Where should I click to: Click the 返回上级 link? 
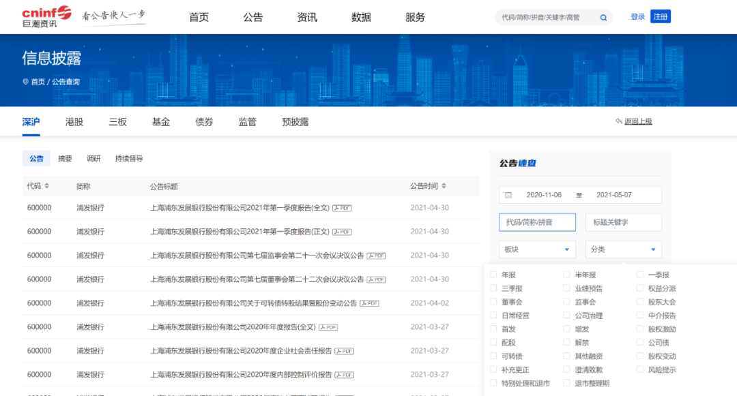click(638, 121)
